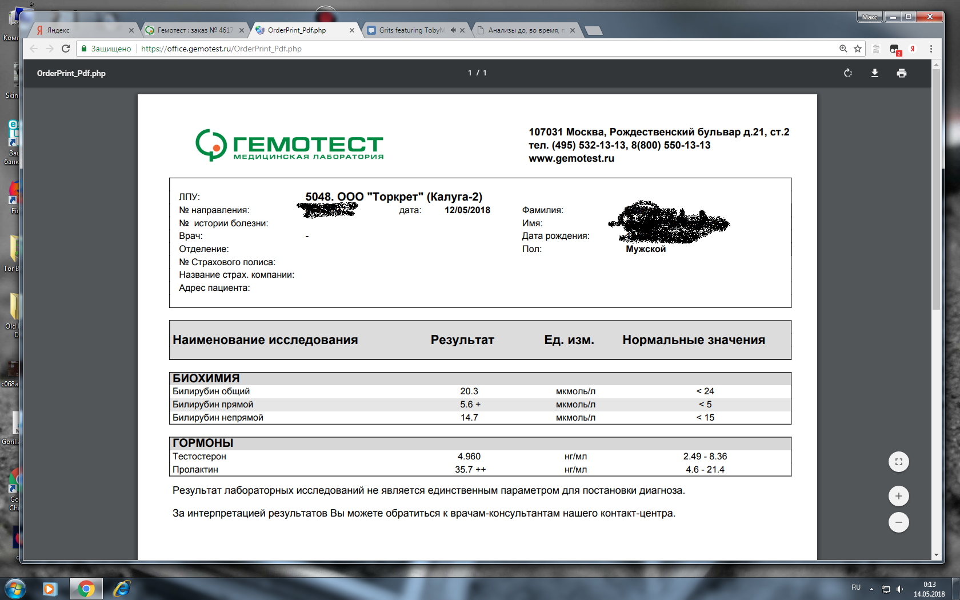The width and height of the screenshot is (960, 600).
Task: Reload the current page
Action: click(66, 49)
